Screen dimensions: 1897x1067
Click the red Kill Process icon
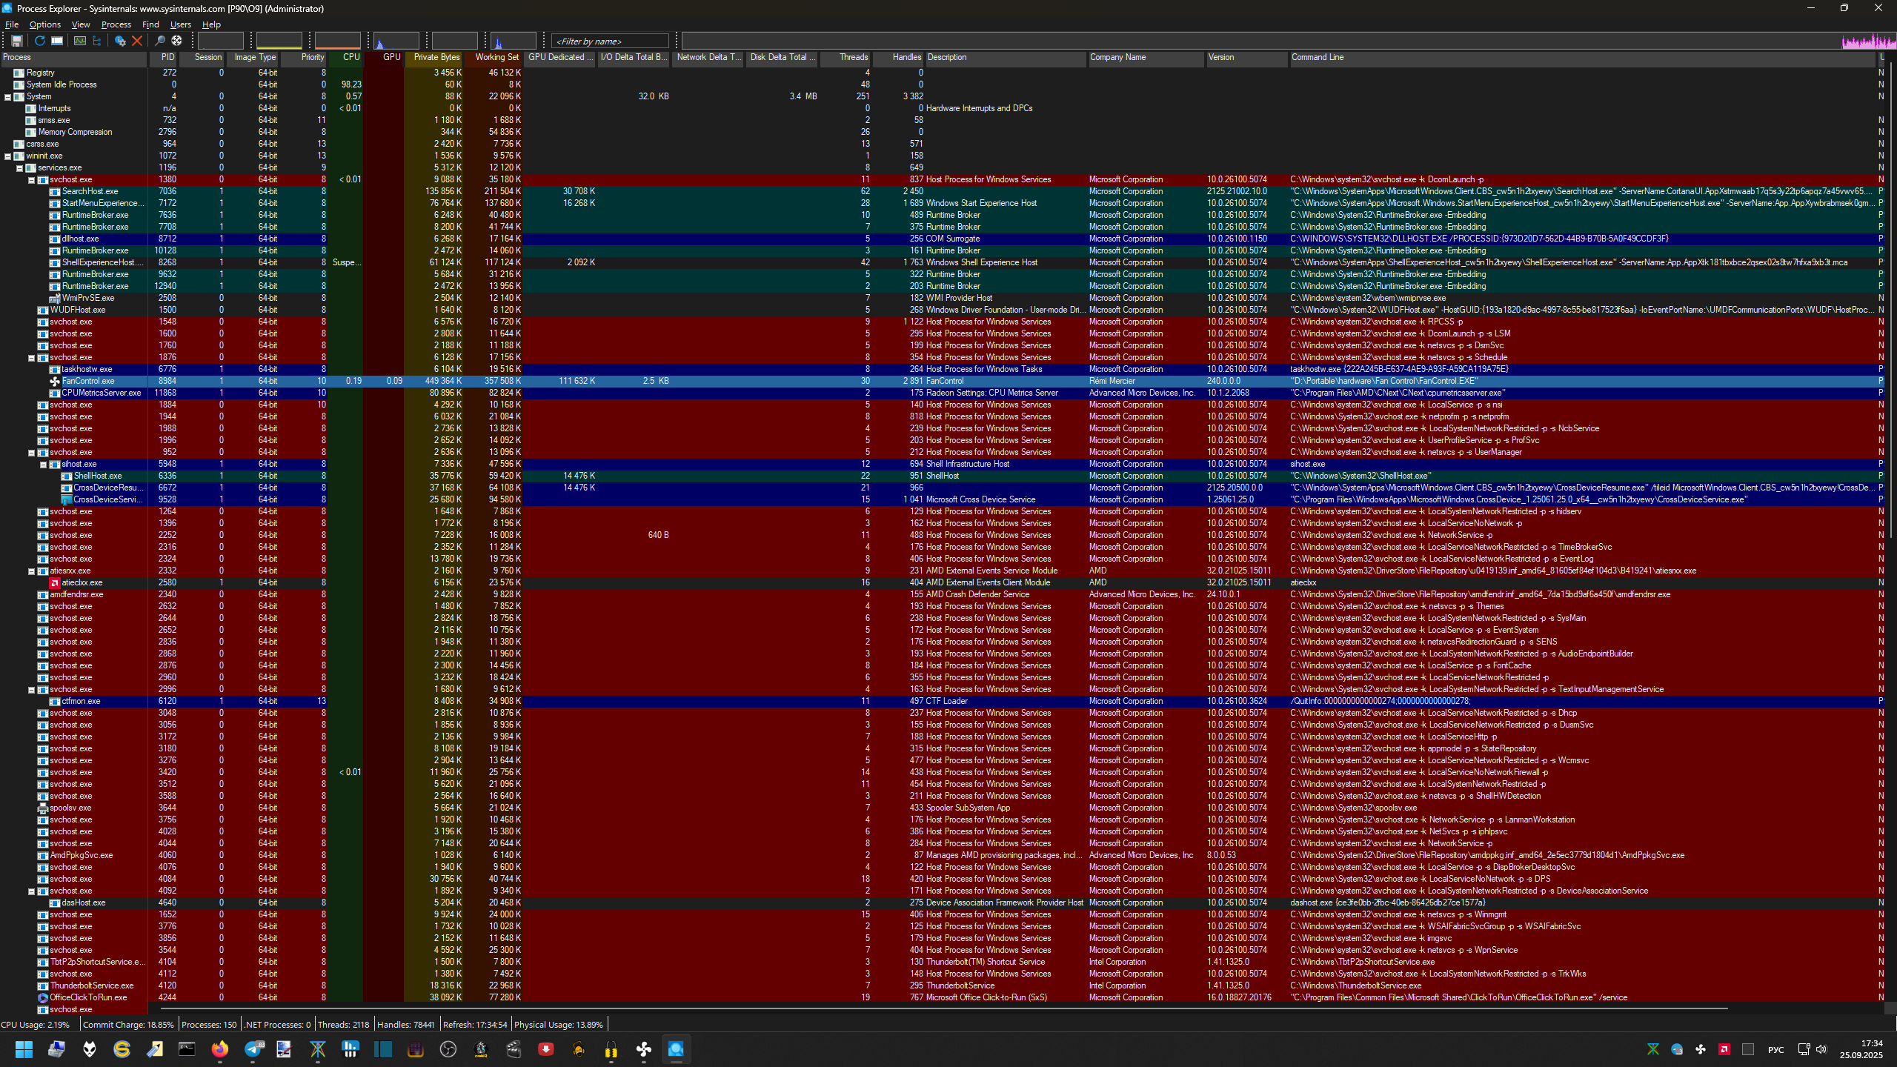137,41
